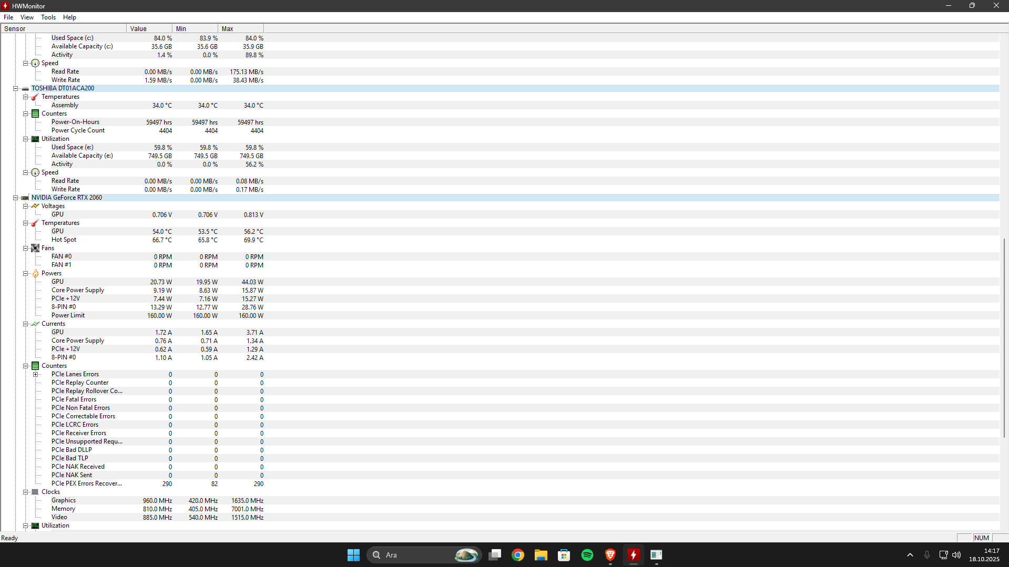Viewport: 1009px width, 567px height.
Task: Click the Speed gauge icon under TOSHIBA drive
Action: click(35, 172)
